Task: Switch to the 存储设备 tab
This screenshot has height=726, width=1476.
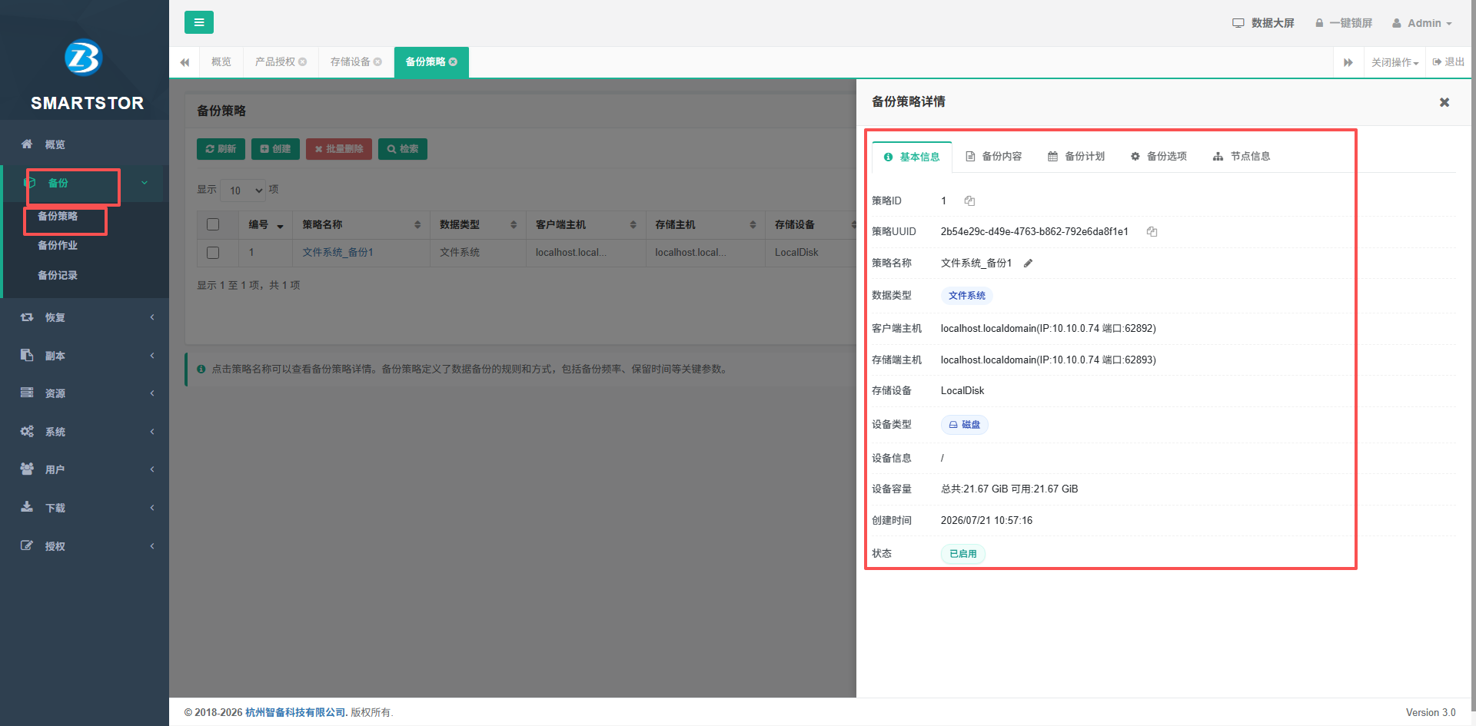Action: pos(350,61)
